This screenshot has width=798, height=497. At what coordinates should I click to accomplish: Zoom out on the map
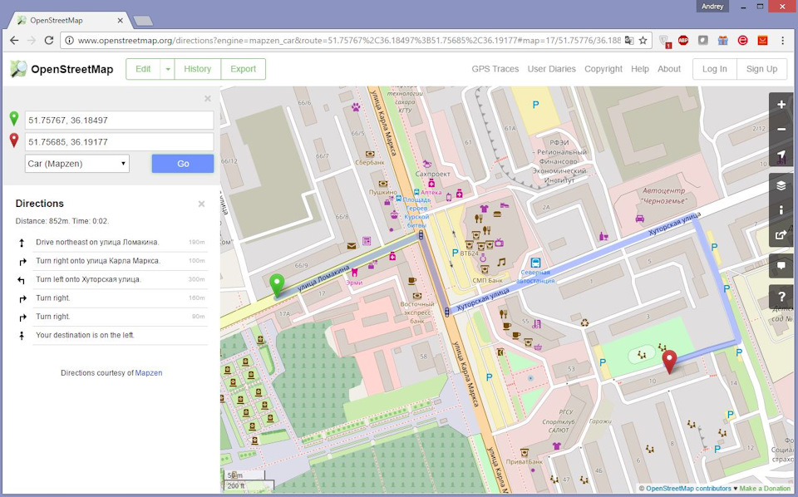coord(781,129)
